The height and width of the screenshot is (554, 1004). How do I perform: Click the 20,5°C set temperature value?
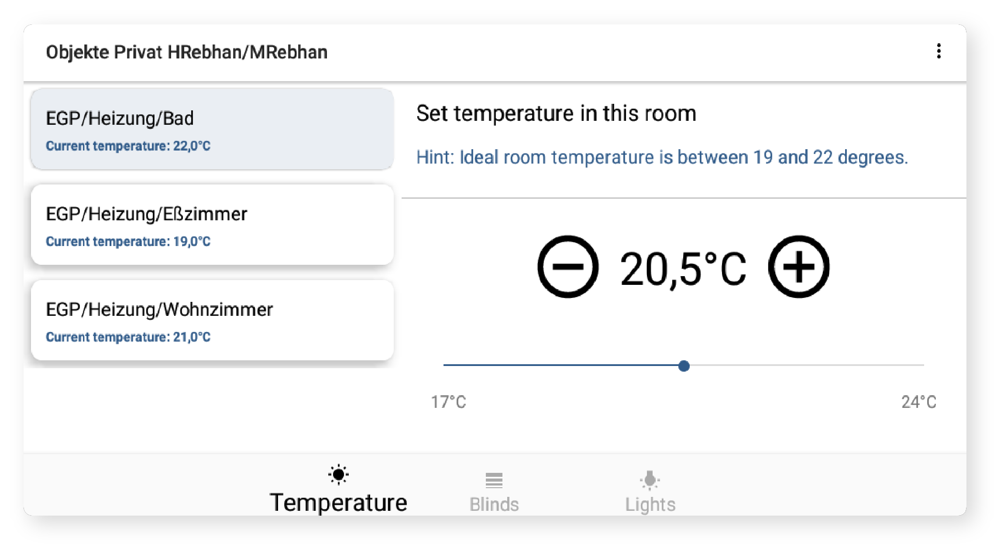[x=683, y=270]
